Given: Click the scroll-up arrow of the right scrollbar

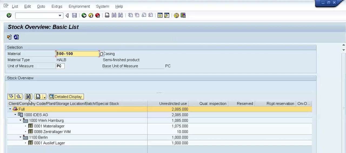Looking at the screenshot, I should click(344, 45).
